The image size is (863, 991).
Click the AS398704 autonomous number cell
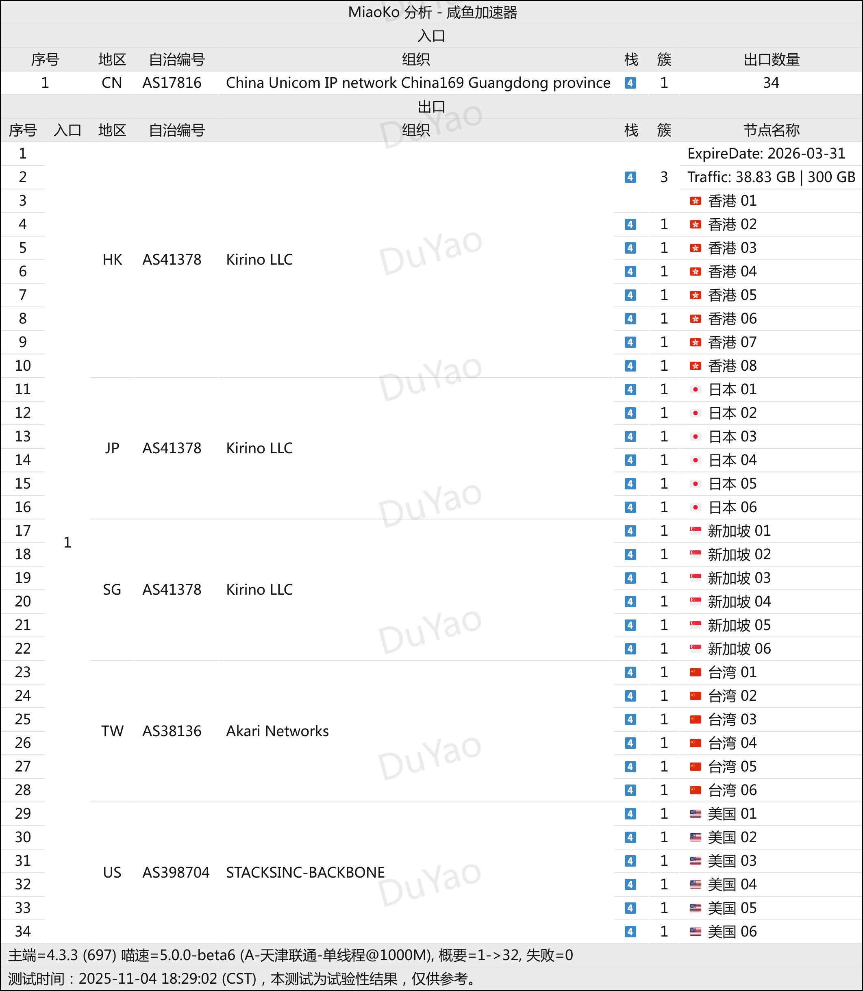pos(176,873)
